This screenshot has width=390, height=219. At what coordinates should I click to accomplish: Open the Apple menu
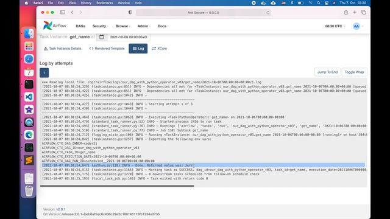click(x=26, y=3)
